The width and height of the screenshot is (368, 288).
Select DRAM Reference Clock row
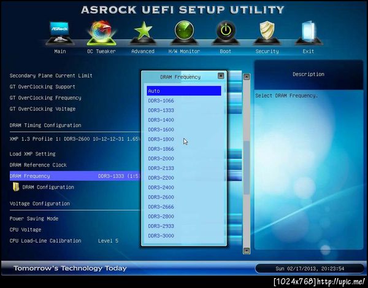(x=38, y=165)
